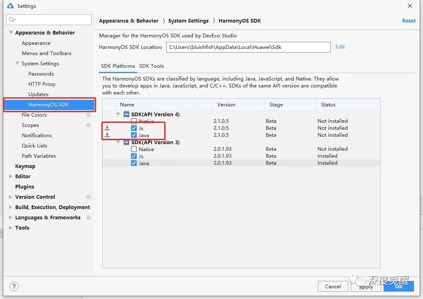Open Notifications settings

pos(37,135)
